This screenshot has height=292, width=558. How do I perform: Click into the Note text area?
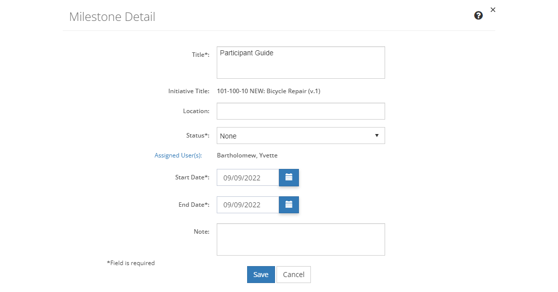point(301,239)
